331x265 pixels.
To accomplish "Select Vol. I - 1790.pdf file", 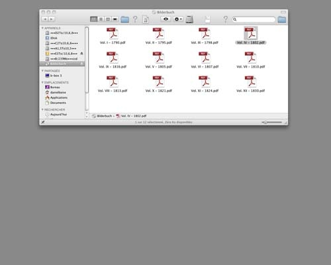I will [113, 36].
